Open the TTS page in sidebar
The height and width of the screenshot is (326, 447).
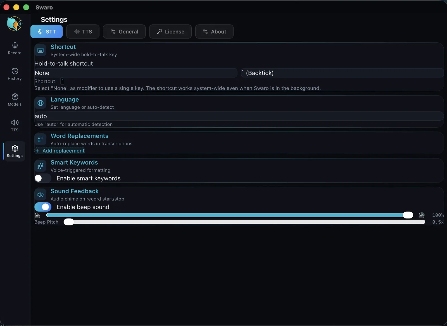[x=15, y=125]
